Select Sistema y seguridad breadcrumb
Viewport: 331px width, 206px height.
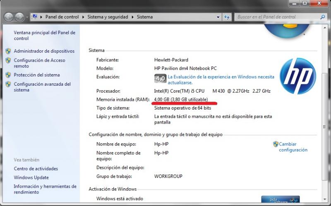108,17
